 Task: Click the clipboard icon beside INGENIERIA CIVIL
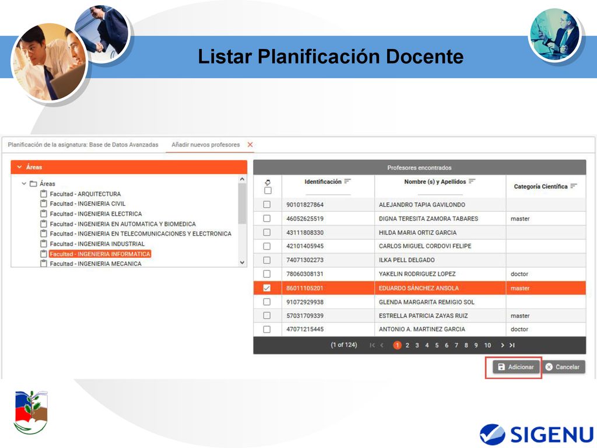[x=44, y=204]
